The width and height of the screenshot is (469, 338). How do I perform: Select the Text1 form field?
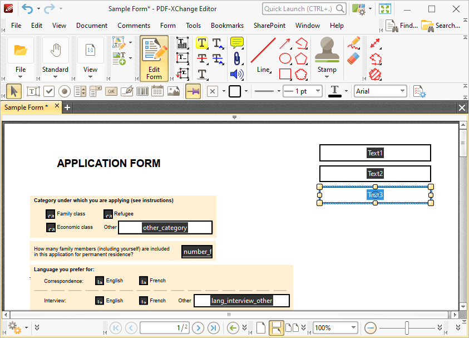tap(375, 153)
